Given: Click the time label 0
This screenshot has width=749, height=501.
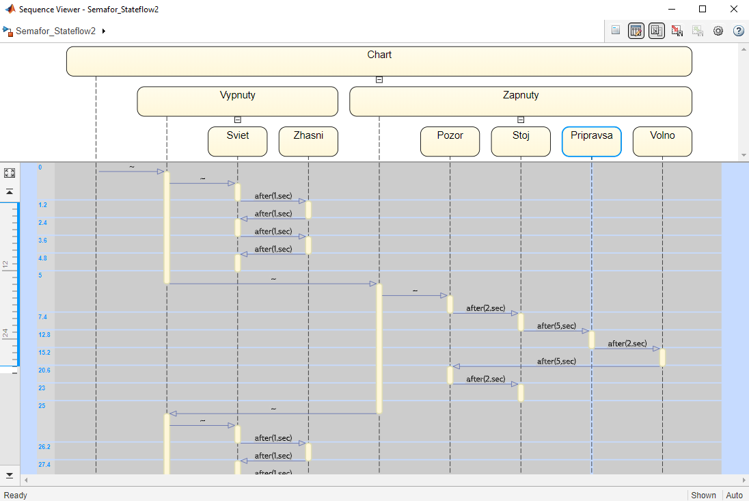Looking at the screenshot, I should tap(40, 167).
